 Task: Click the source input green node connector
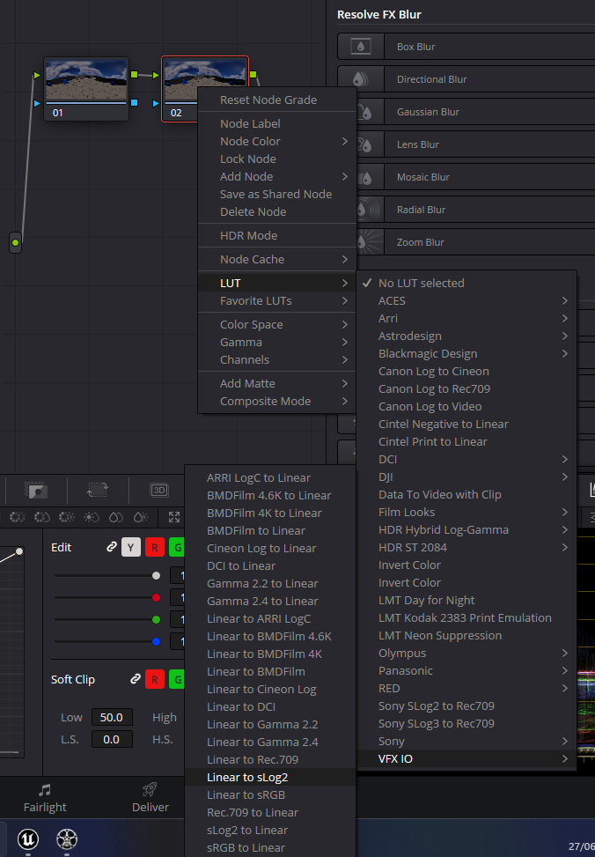[x=15, y=242]
